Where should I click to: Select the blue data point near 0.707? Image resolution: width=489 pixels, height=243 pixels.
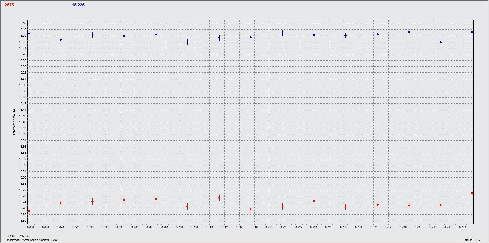[x=187, y=42]
